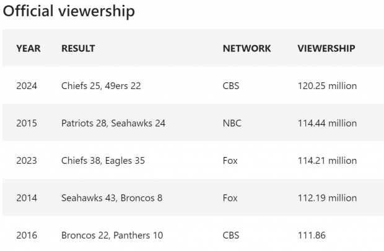Select the 114.44 million viewership value
384x251 pixels.
tap(327, 123)
